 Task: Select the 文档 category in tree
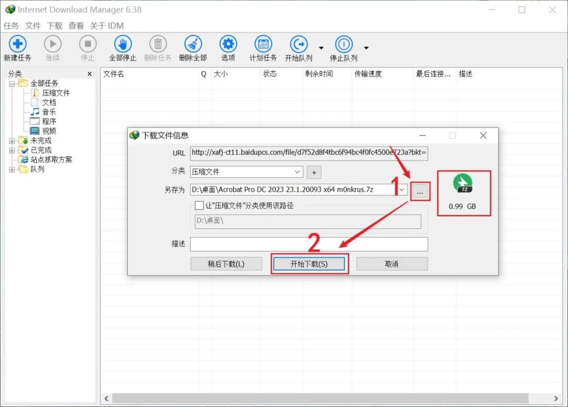[x=49, y=102]
